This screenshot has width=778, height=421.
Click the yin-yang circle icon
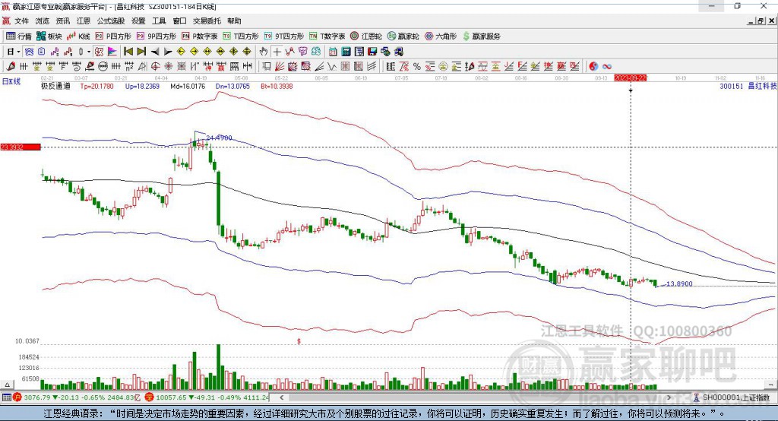(593, 66)
